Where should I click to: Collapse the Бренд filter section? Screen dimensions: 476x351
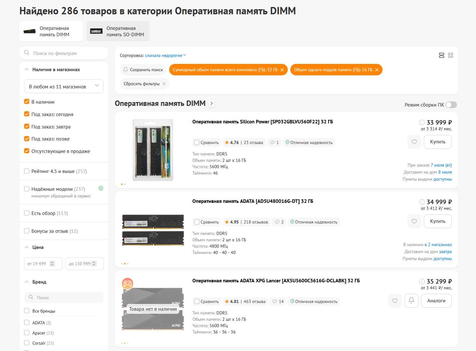point(27,282)
